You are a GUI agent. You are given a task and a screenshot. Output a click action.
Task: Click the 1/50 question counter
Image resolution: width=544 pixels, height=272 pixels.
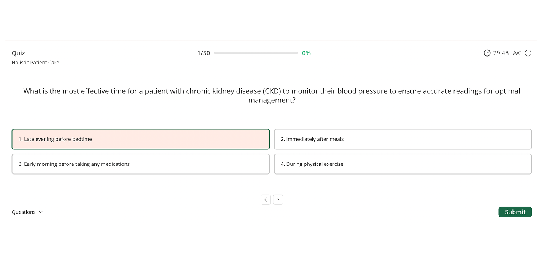pos(204,53)
